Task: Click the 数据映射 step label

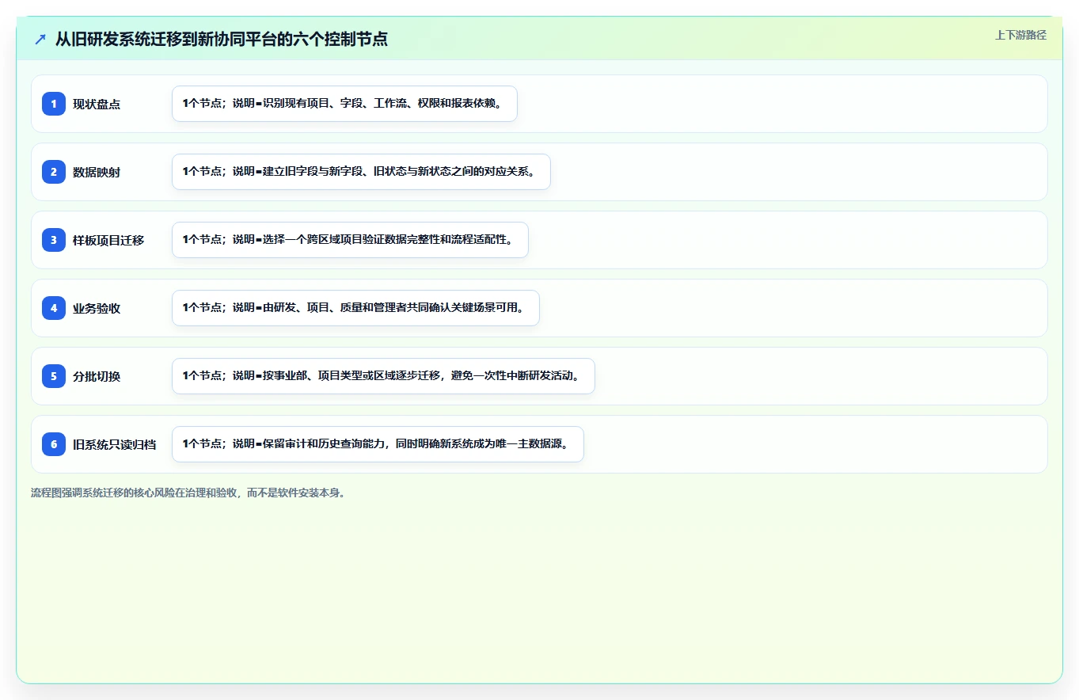Action: pyautogui.click(x=97, y=173)
